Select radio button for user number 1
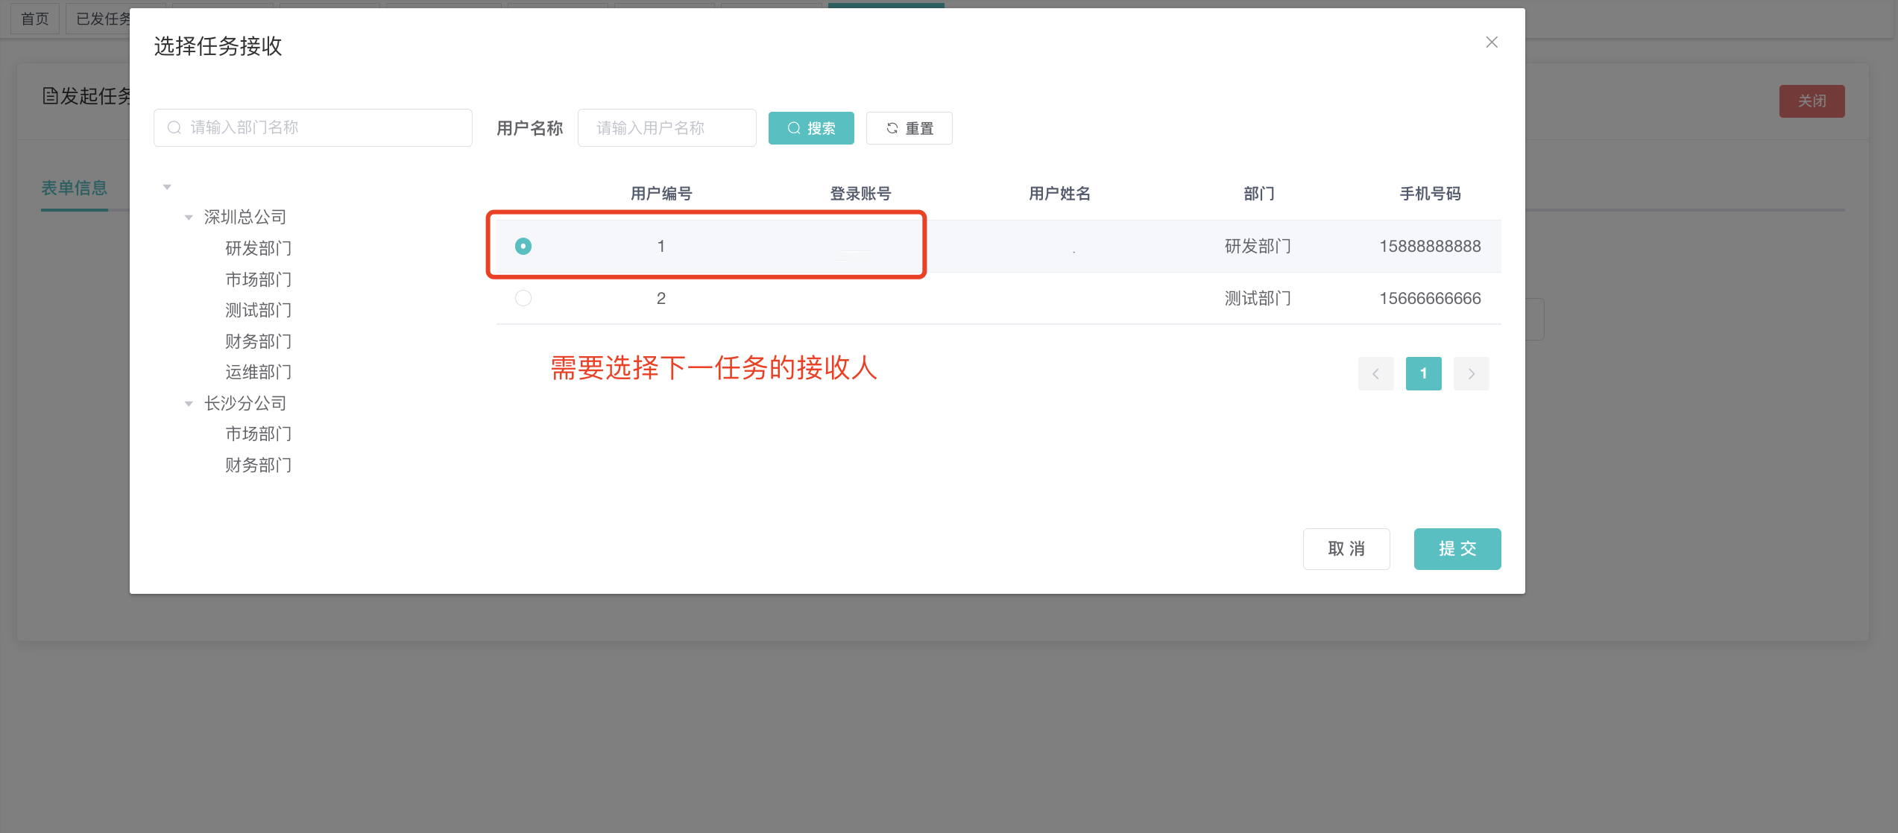 (x=523, y=246)
